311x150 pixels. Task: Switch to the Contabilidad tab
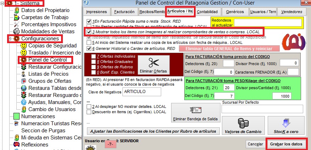point(207,12)
